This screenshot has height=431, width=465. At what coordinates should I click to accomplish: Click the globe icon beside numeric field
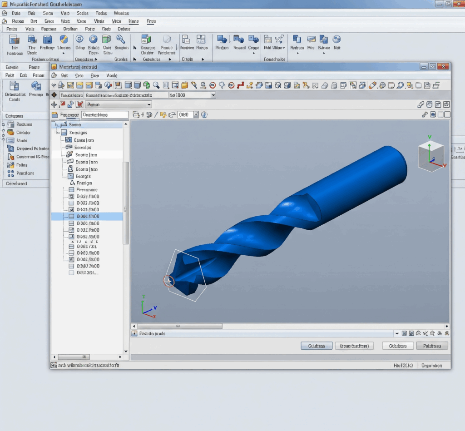coord(204,115)
